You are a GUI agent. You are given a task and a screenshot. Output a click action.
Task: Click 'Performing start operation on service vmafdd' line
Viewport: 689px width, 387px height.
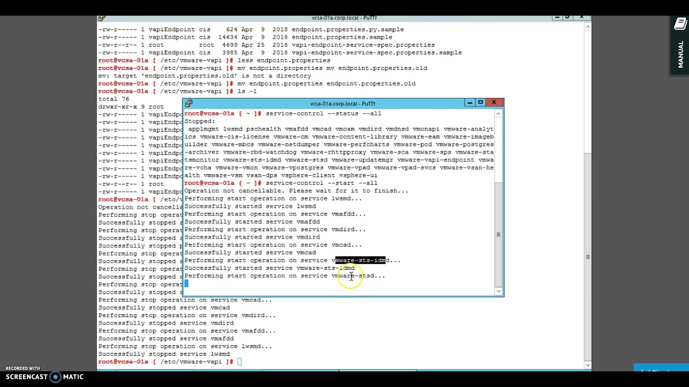click(275, 214)
